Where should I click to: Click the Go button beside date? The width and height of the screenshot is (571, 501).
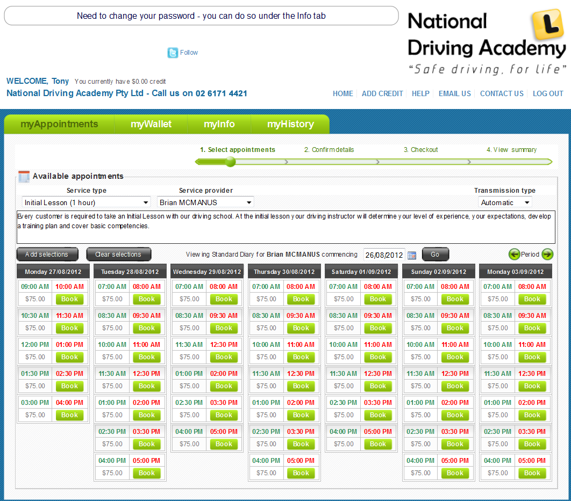tap(435, 255)
